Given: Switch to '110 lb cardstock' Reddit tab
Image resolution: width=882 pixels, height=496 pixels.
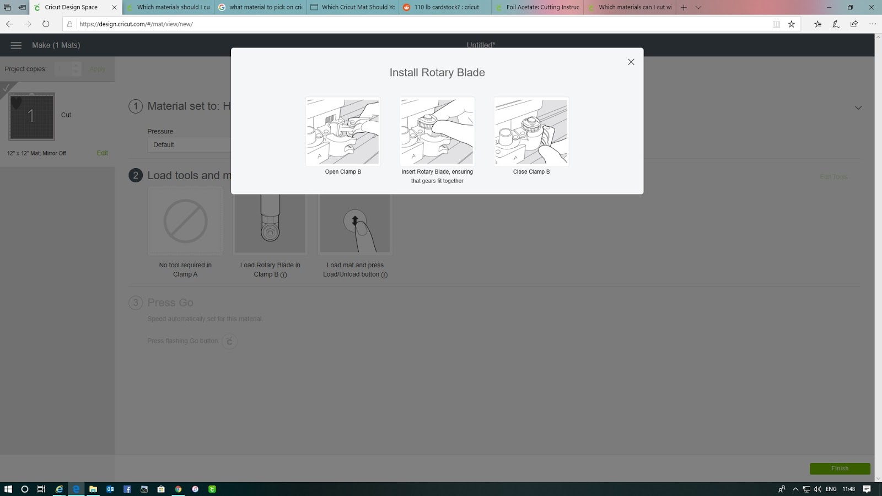Looking at the screenshot, I should pos(445,7).
